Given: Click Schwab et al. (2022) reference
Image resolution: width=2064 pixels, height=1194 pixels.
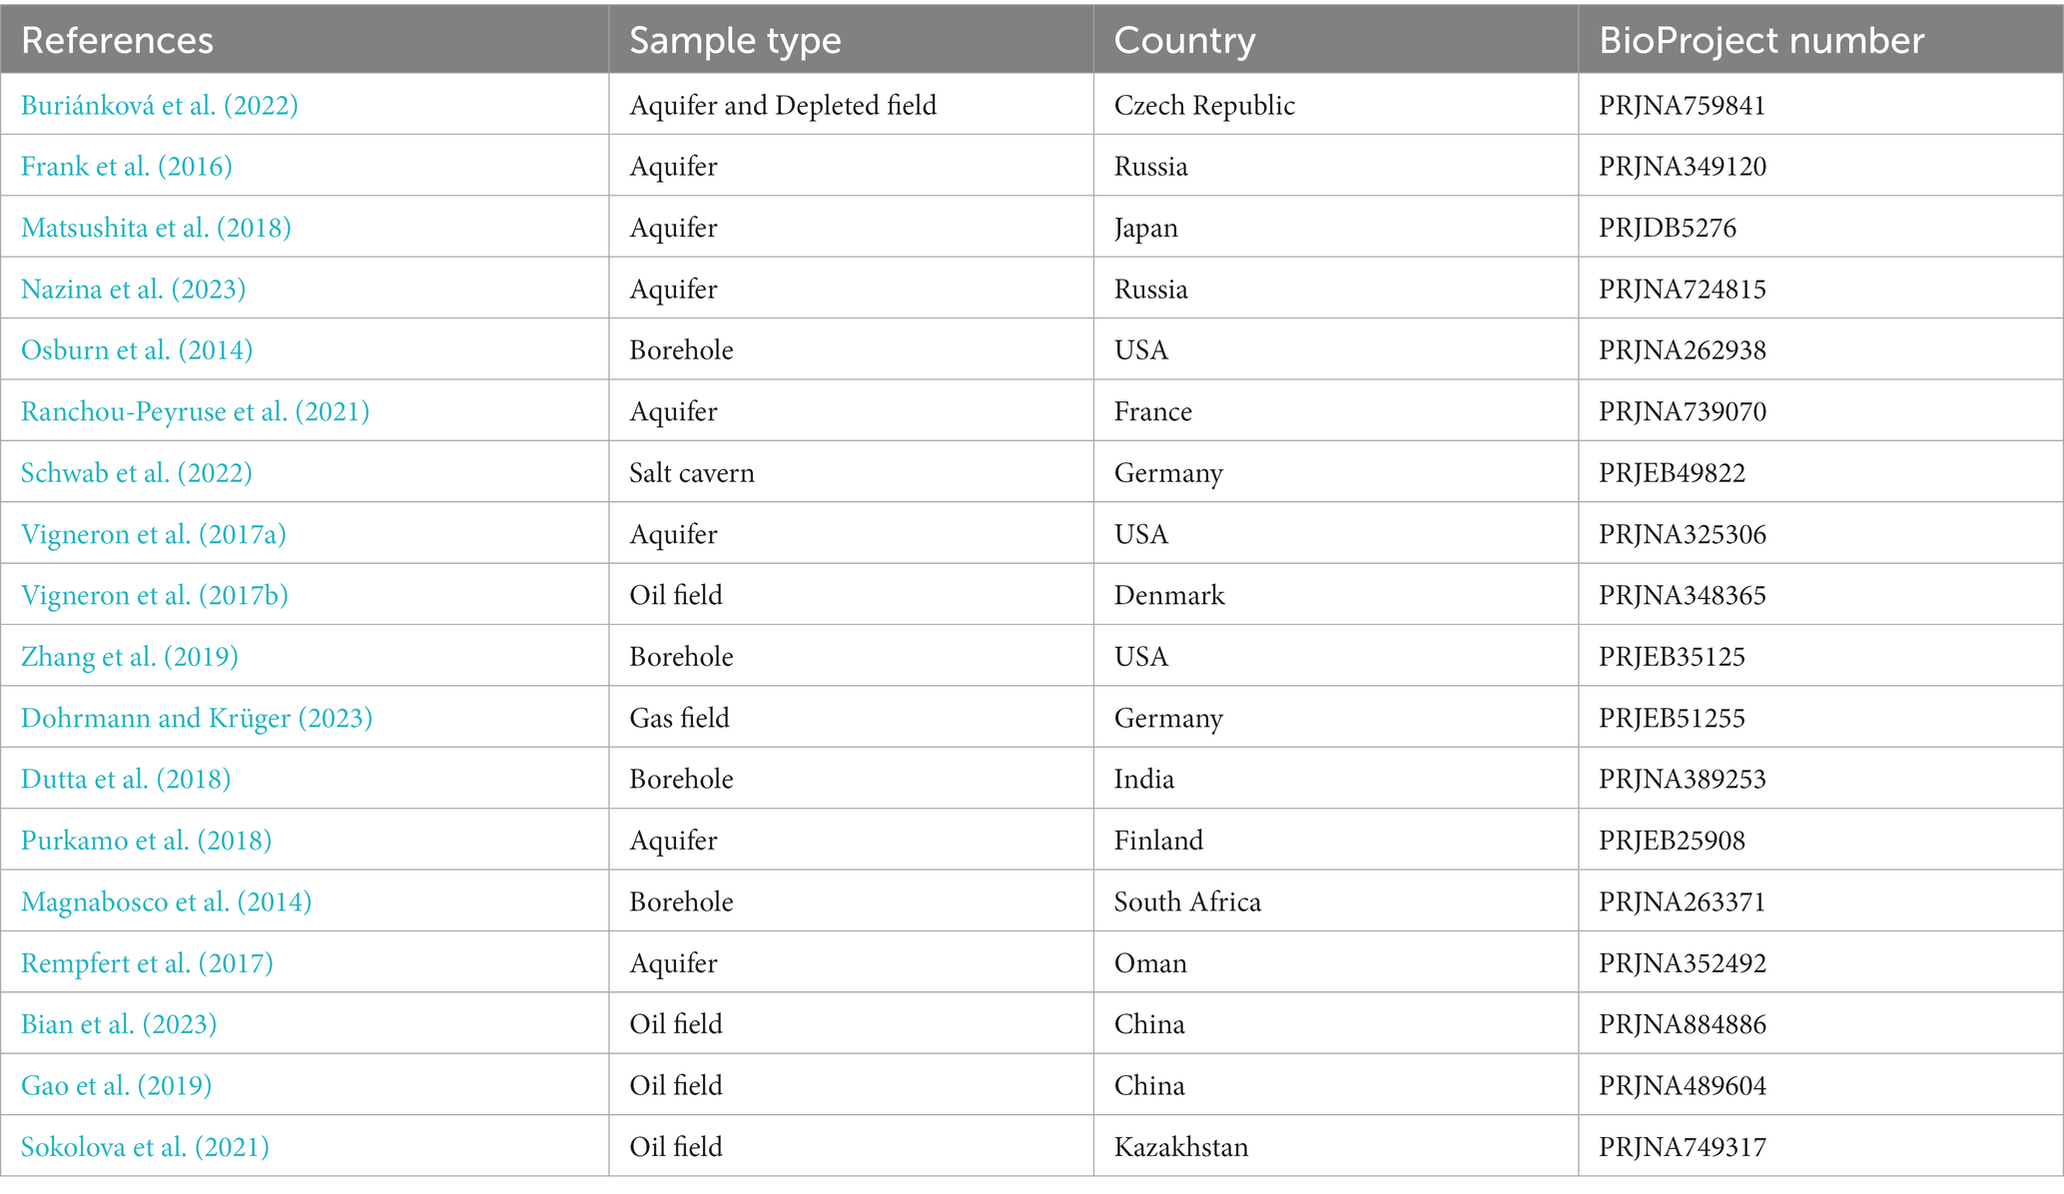Looking at the screenshot, I should pyautogui.click(x=137, y=473).
